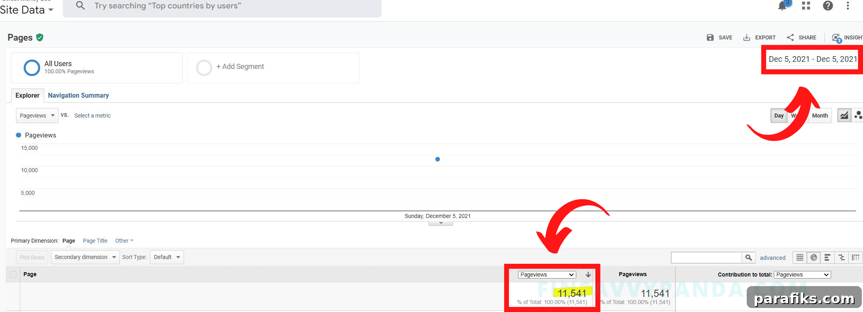863x312 pixels.
Task: Select the pivot view icon
Action: pyautogui.click(x=855, y=257)
